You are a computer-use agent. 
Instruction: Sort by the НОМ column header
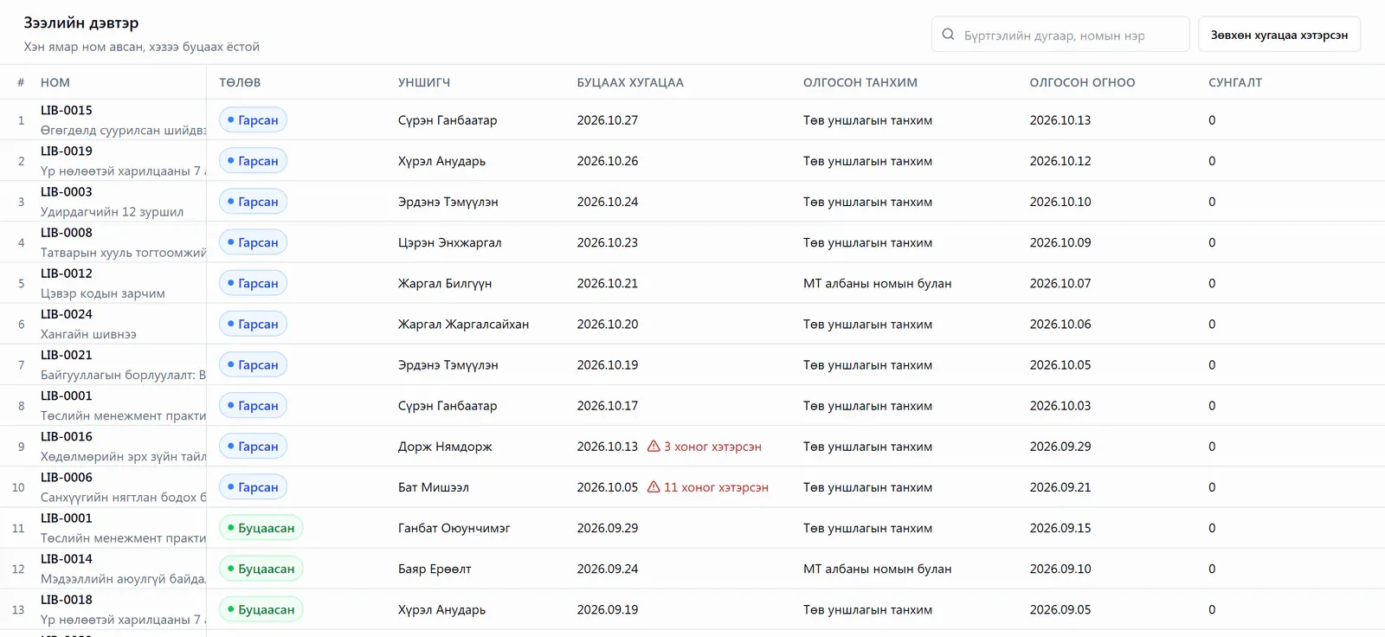click(55, 82)
